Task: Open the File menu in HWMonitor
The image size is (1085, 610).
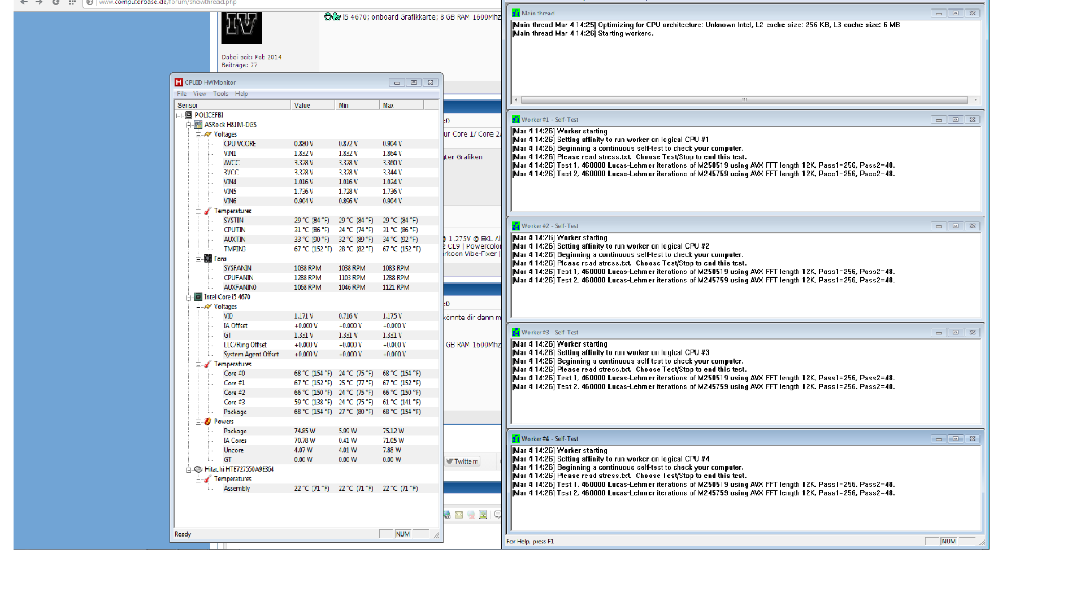Action: [x=181, y=94]
